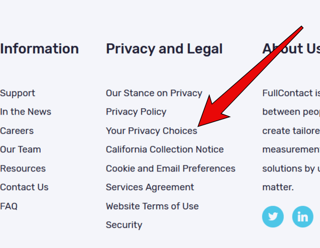Viewport: 320px width, 248px height.
Task: Open California Collection Notice
Action: tap(165, 149)
